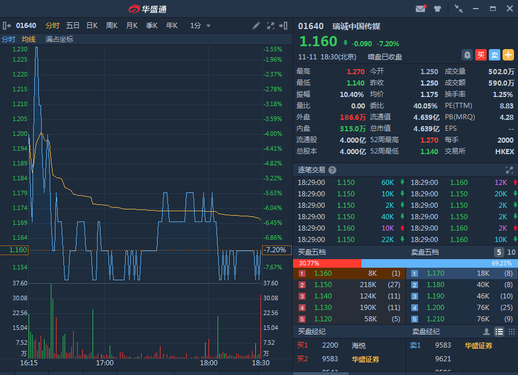This screenshot has height=375, width=518.
Task: Select ask level 4 at 1.200
Action: coord(462,308)
